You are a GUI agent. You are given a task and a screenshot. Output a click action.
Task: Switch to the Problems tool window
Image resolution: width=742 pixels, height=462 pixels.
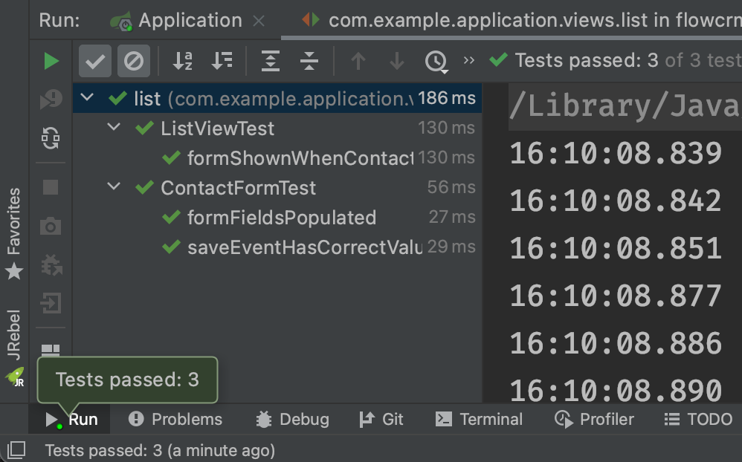[175, 420]
